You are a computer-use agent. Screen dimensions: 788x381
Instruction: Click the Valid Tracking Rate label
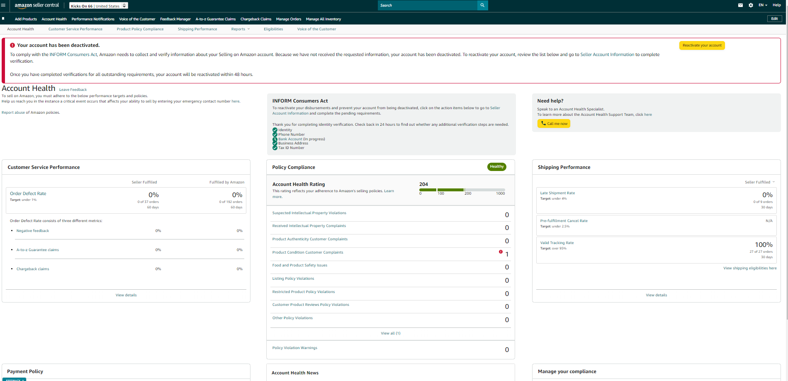click(x=557, y=243)
